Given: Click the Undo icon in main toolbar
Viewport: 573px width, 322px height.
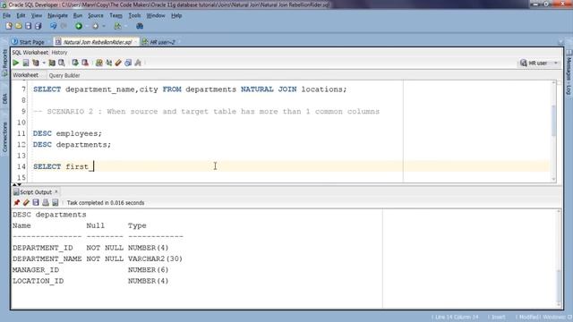Looking at the screenshot, I should click(54, 26).
